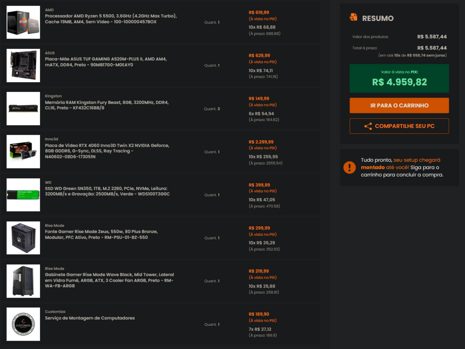Click the green PIX price R$ 4.959,82 box

[x=399, y=79]
